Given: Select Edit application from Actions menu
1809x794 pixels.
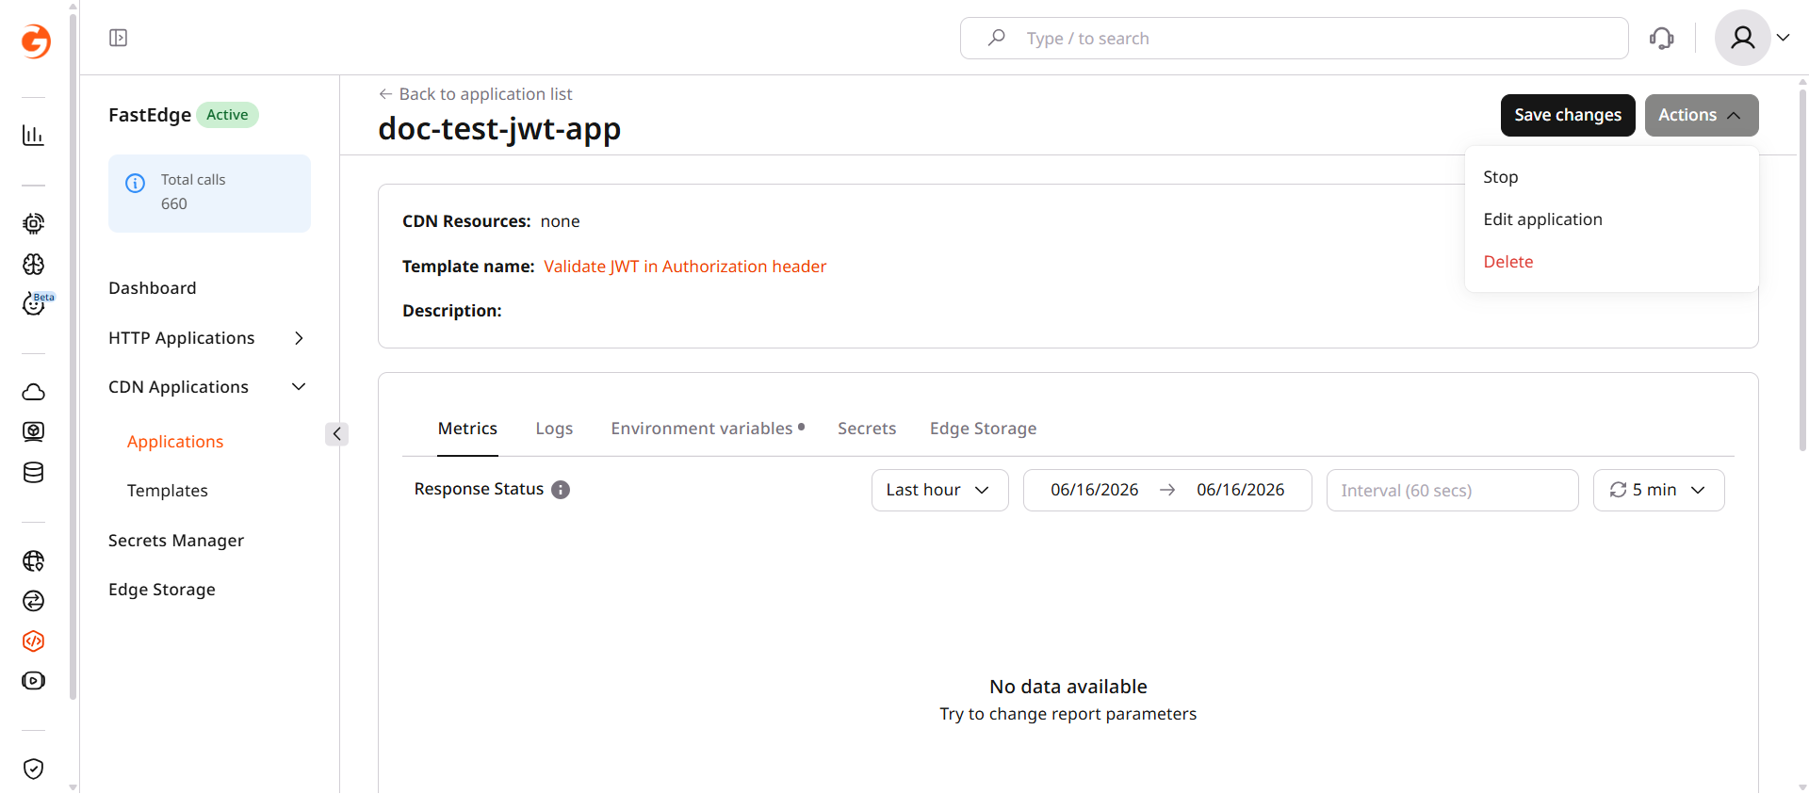Looking at the screenshot, I should [x=1542, y=219].
